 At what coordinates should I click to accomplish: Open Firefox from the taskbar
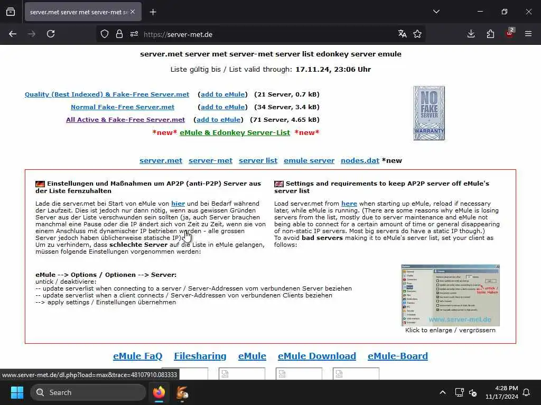pos(159,392)
